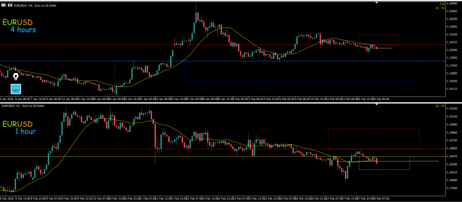Click the chart shift triangle atop the H1 chart

click(377, 105)
